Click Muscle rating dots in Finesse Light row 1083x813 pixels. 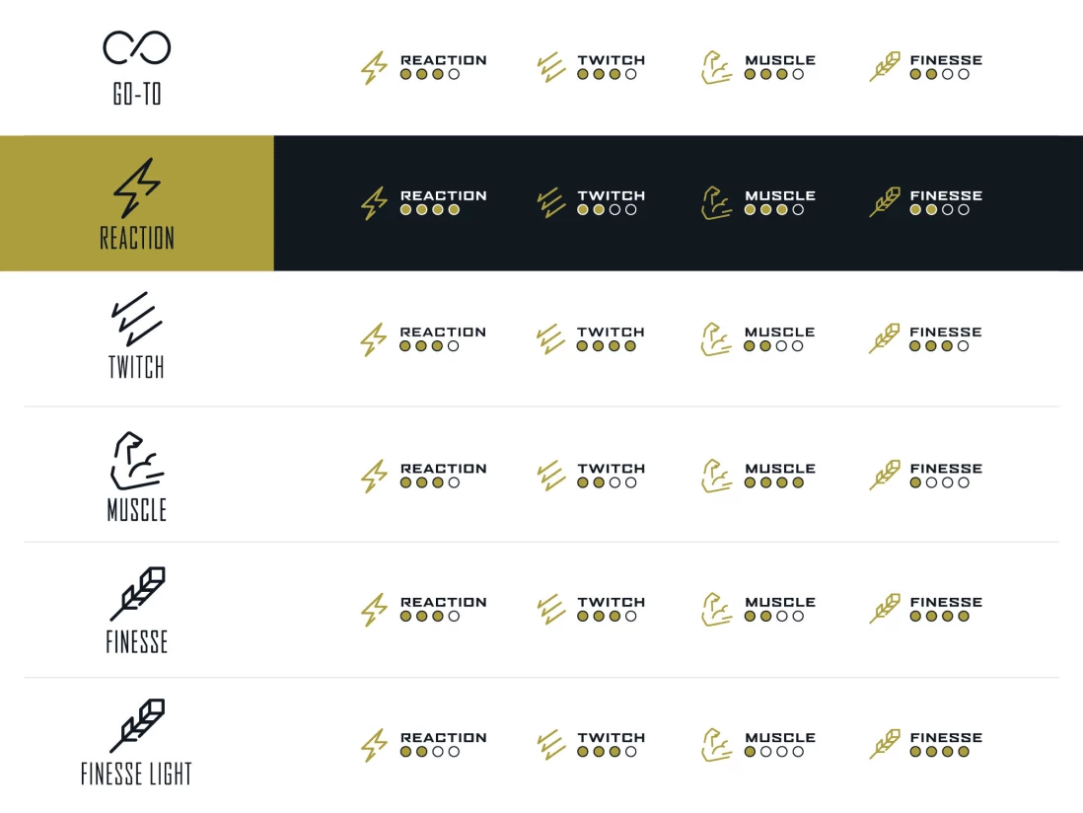pos(774,752)
